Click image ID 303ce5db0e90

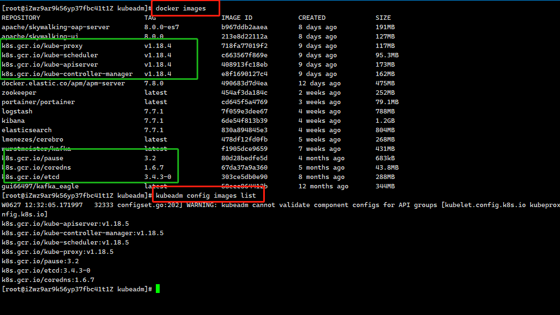coord(244,177)
